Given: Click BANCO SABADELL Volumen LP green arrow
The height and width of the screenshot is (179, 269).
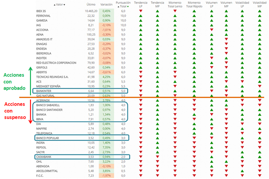Looking at the screenshot, I should click(x=211, y=105).
